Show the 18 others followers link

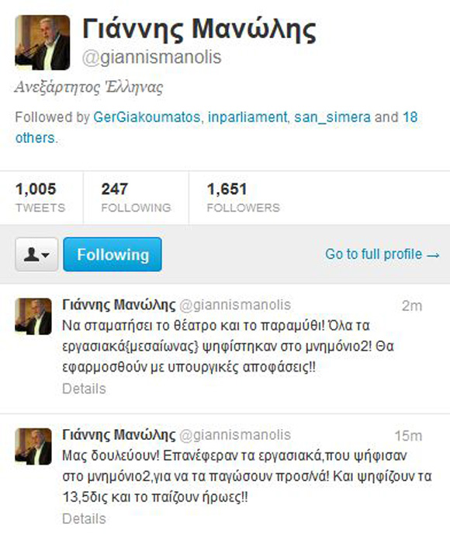[x=216, y=127]
